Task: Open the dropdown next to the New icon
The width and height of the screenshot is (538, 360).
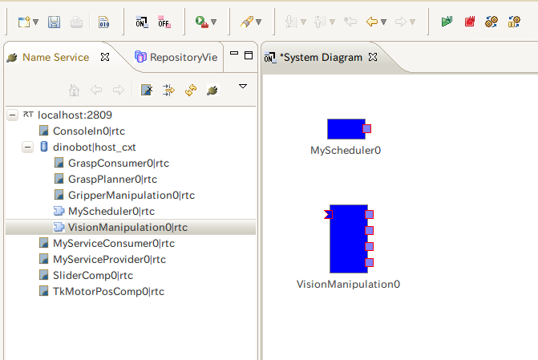Action: (x=36, y=22)
